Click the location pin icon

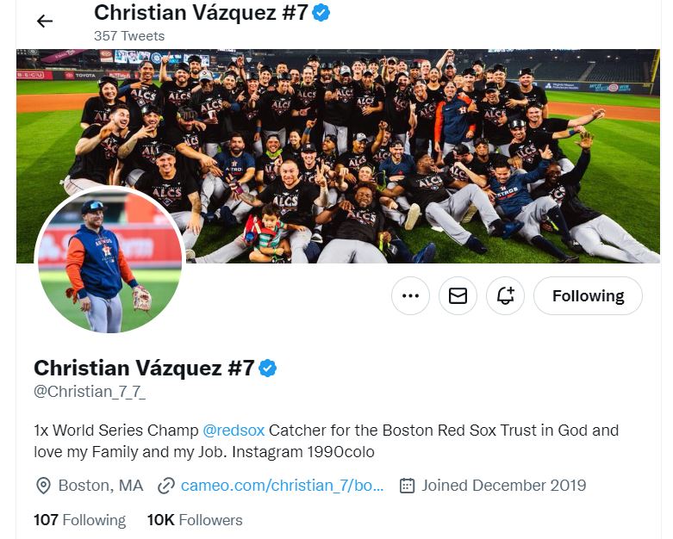coord(43,486)
